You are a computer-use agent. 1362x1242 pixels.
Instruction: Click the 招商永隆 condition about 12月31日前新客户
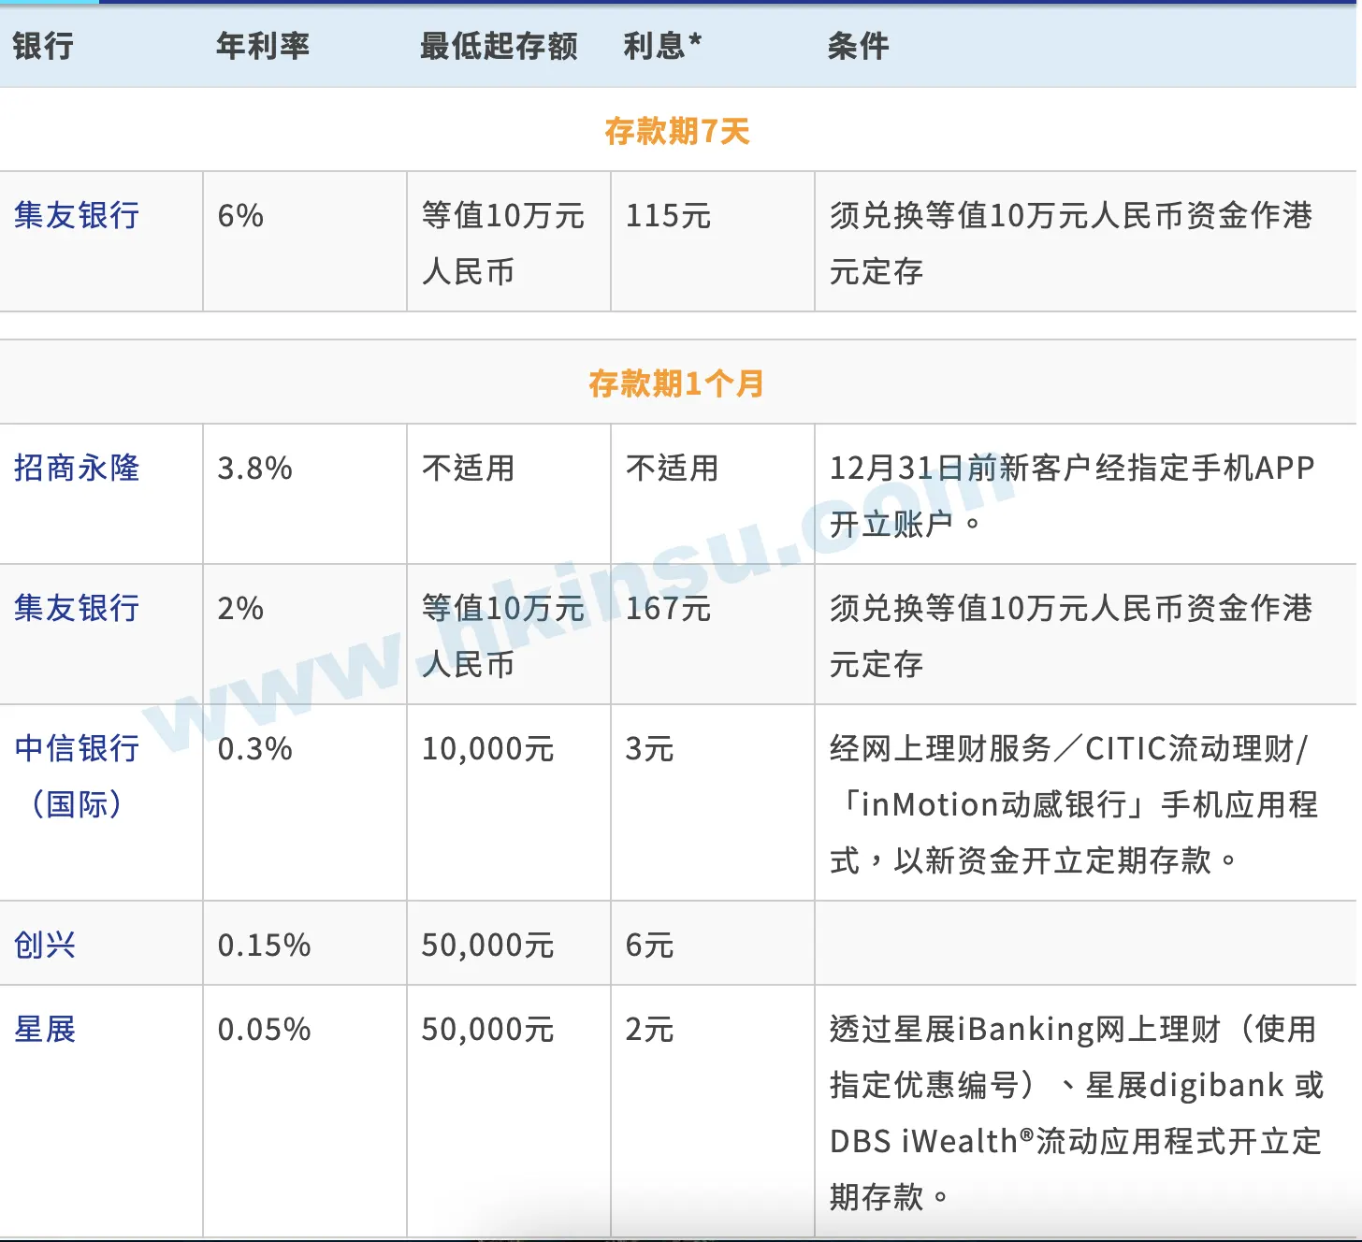point(1072,496)
